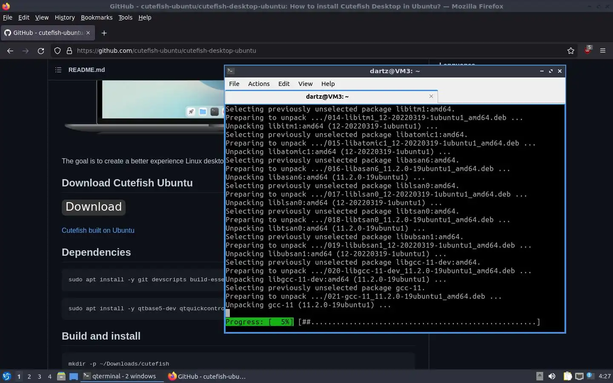This screenshot has width=613, height=383.
Task: Open the terminal's Actions menu
Action: click(x=259, y=84)
